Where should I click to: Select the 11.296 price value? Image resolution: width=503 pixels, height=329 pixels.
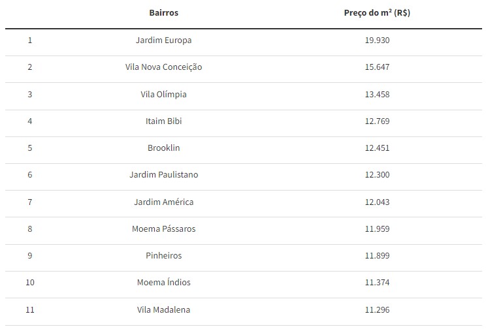[x=377, y=309]
